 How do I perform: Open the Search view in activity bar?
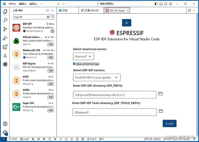pyautogui.click(x=5, y=20)
